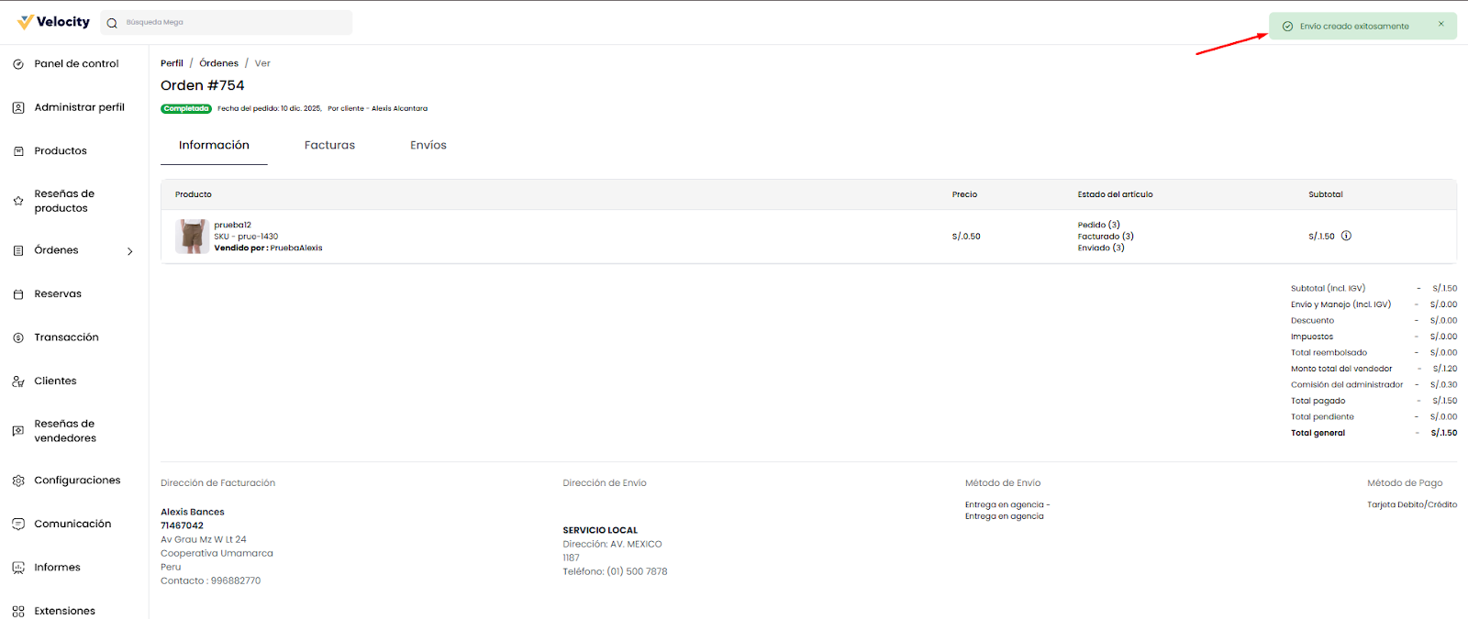Viewport: 1468px width, 619px height.
Task: Click the Informes sidebar icon
Action: (x=18, y=568)
